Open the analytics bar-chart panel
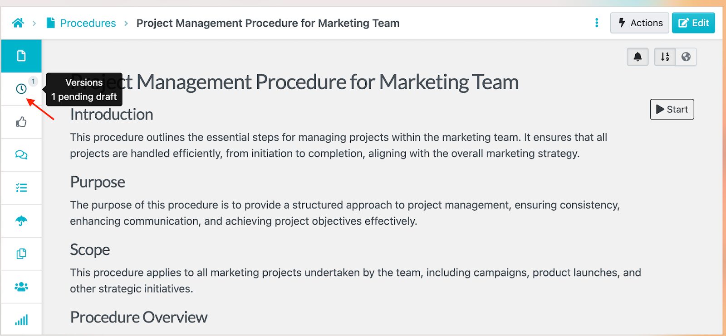The height and width of the screenshot is (336, 726). [21, 319]
